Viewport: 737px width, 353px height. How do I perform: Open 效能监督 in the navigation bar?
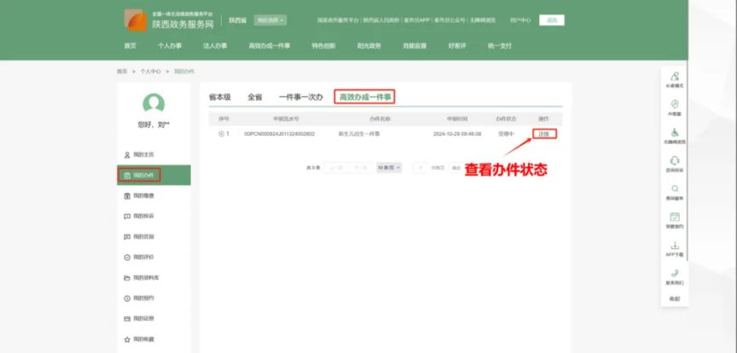pyautogui.click(x=415, y=46)
